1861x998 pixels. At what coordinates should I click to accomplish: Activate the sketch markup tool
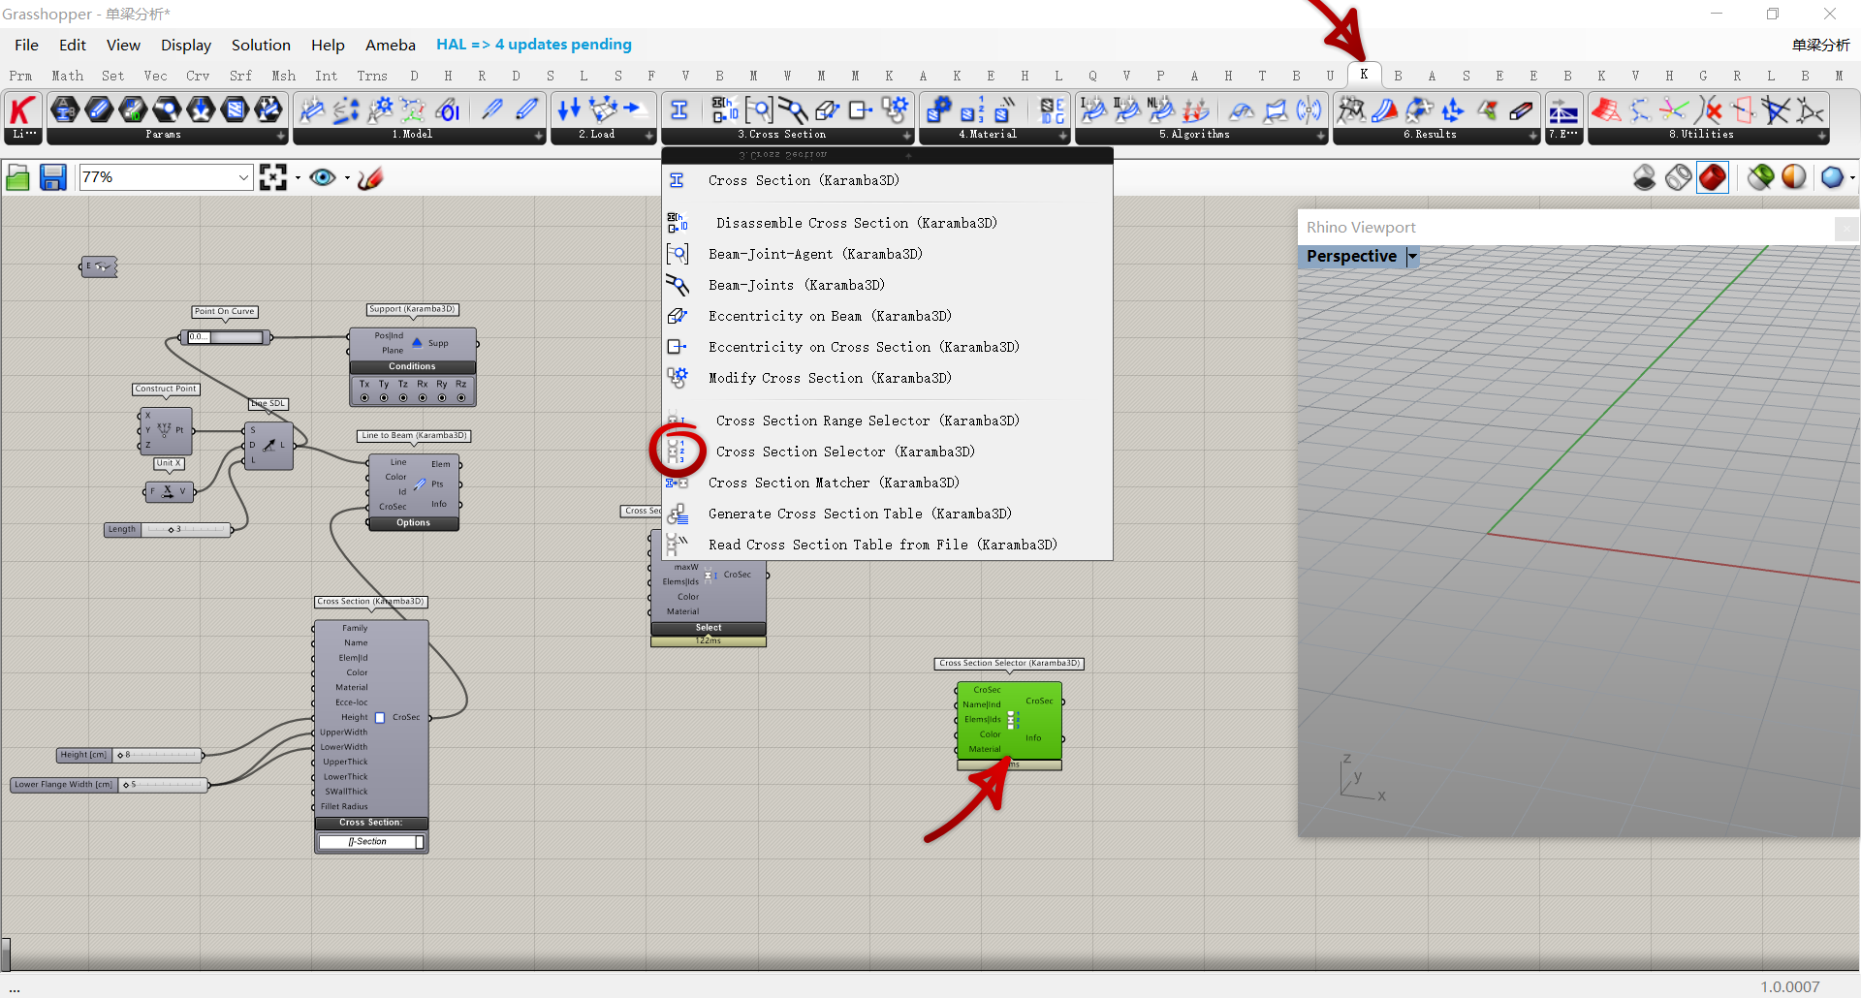pyautogui.click(x=370, y=177)
